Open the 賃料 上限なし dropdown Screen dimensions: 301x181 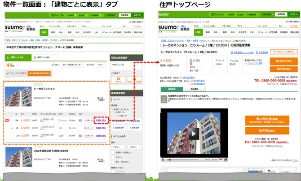click(135, 147)
